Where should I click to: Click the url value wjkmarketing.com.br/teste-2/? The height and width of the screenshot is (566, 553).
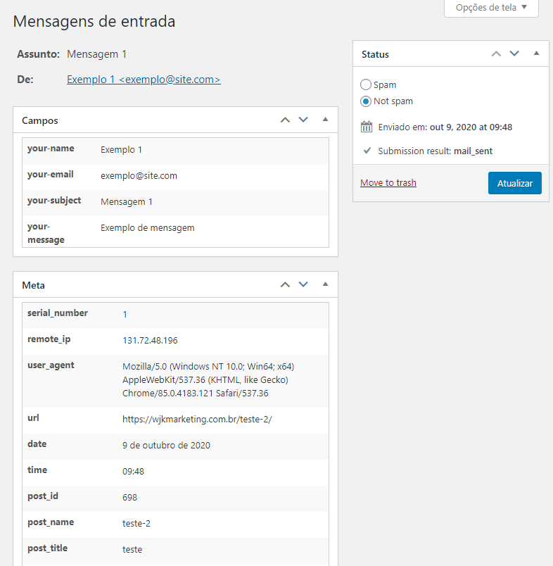[197, 419]
